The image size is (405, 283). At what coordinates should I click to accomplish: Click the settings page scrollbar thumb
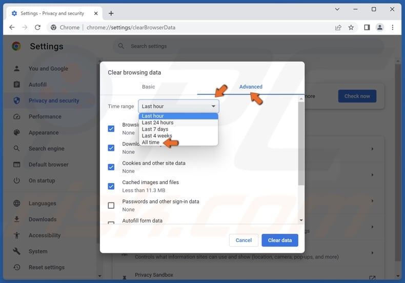coord(398,163)
